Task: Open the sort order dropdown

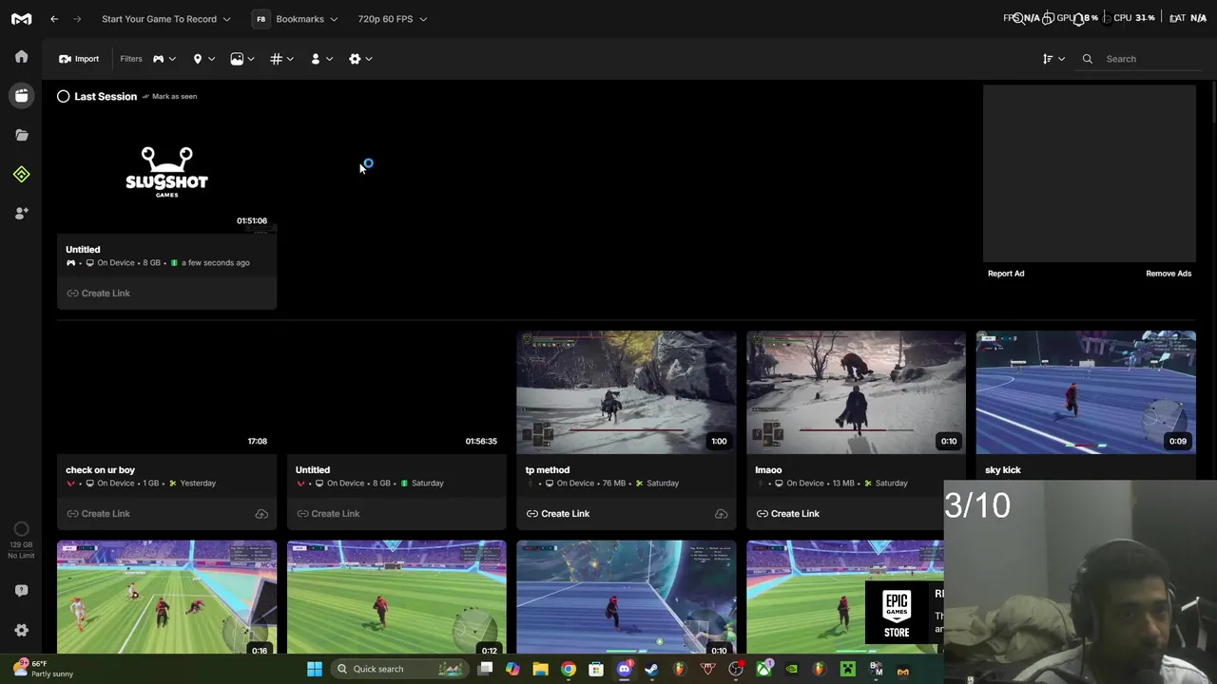Action: [x=1053, y=59]
